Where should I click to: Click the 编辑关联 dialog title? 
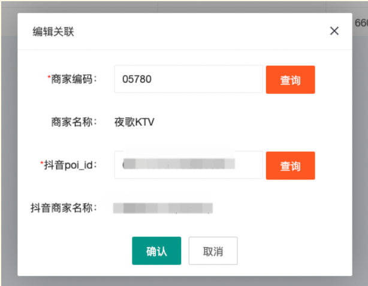[53, 32]
